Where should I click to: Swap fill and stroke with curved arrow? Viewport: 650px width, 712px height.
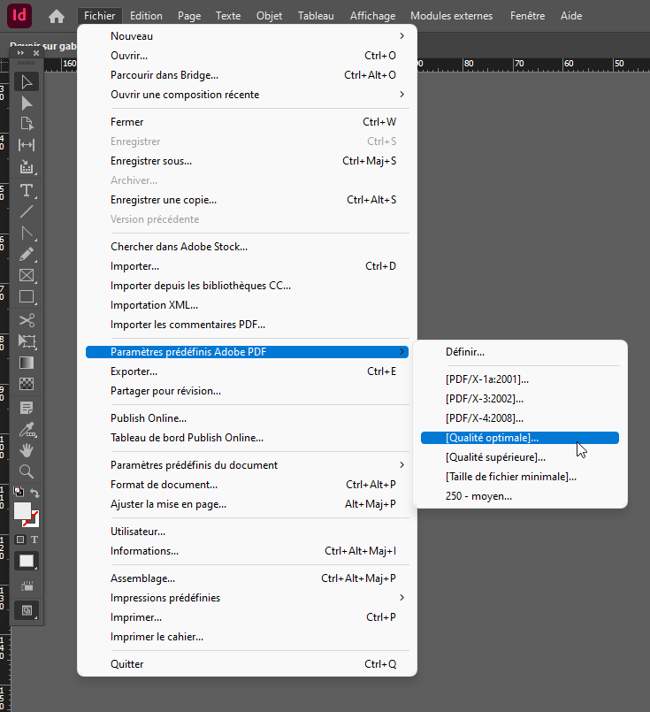[34, 493]
